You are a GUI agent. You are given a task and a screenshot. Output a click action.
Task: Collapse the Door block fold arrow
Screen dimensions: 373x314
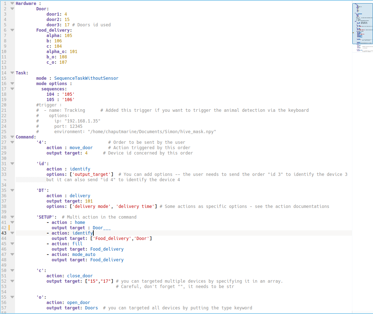(12, 9)
